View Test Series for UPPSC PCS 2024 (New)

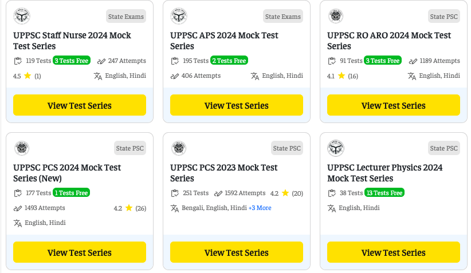pos(80,252)
